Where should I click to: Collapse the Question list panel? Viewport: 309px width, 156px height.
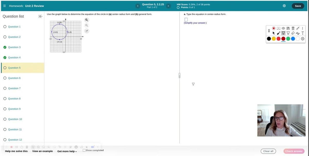coord(40,16)
